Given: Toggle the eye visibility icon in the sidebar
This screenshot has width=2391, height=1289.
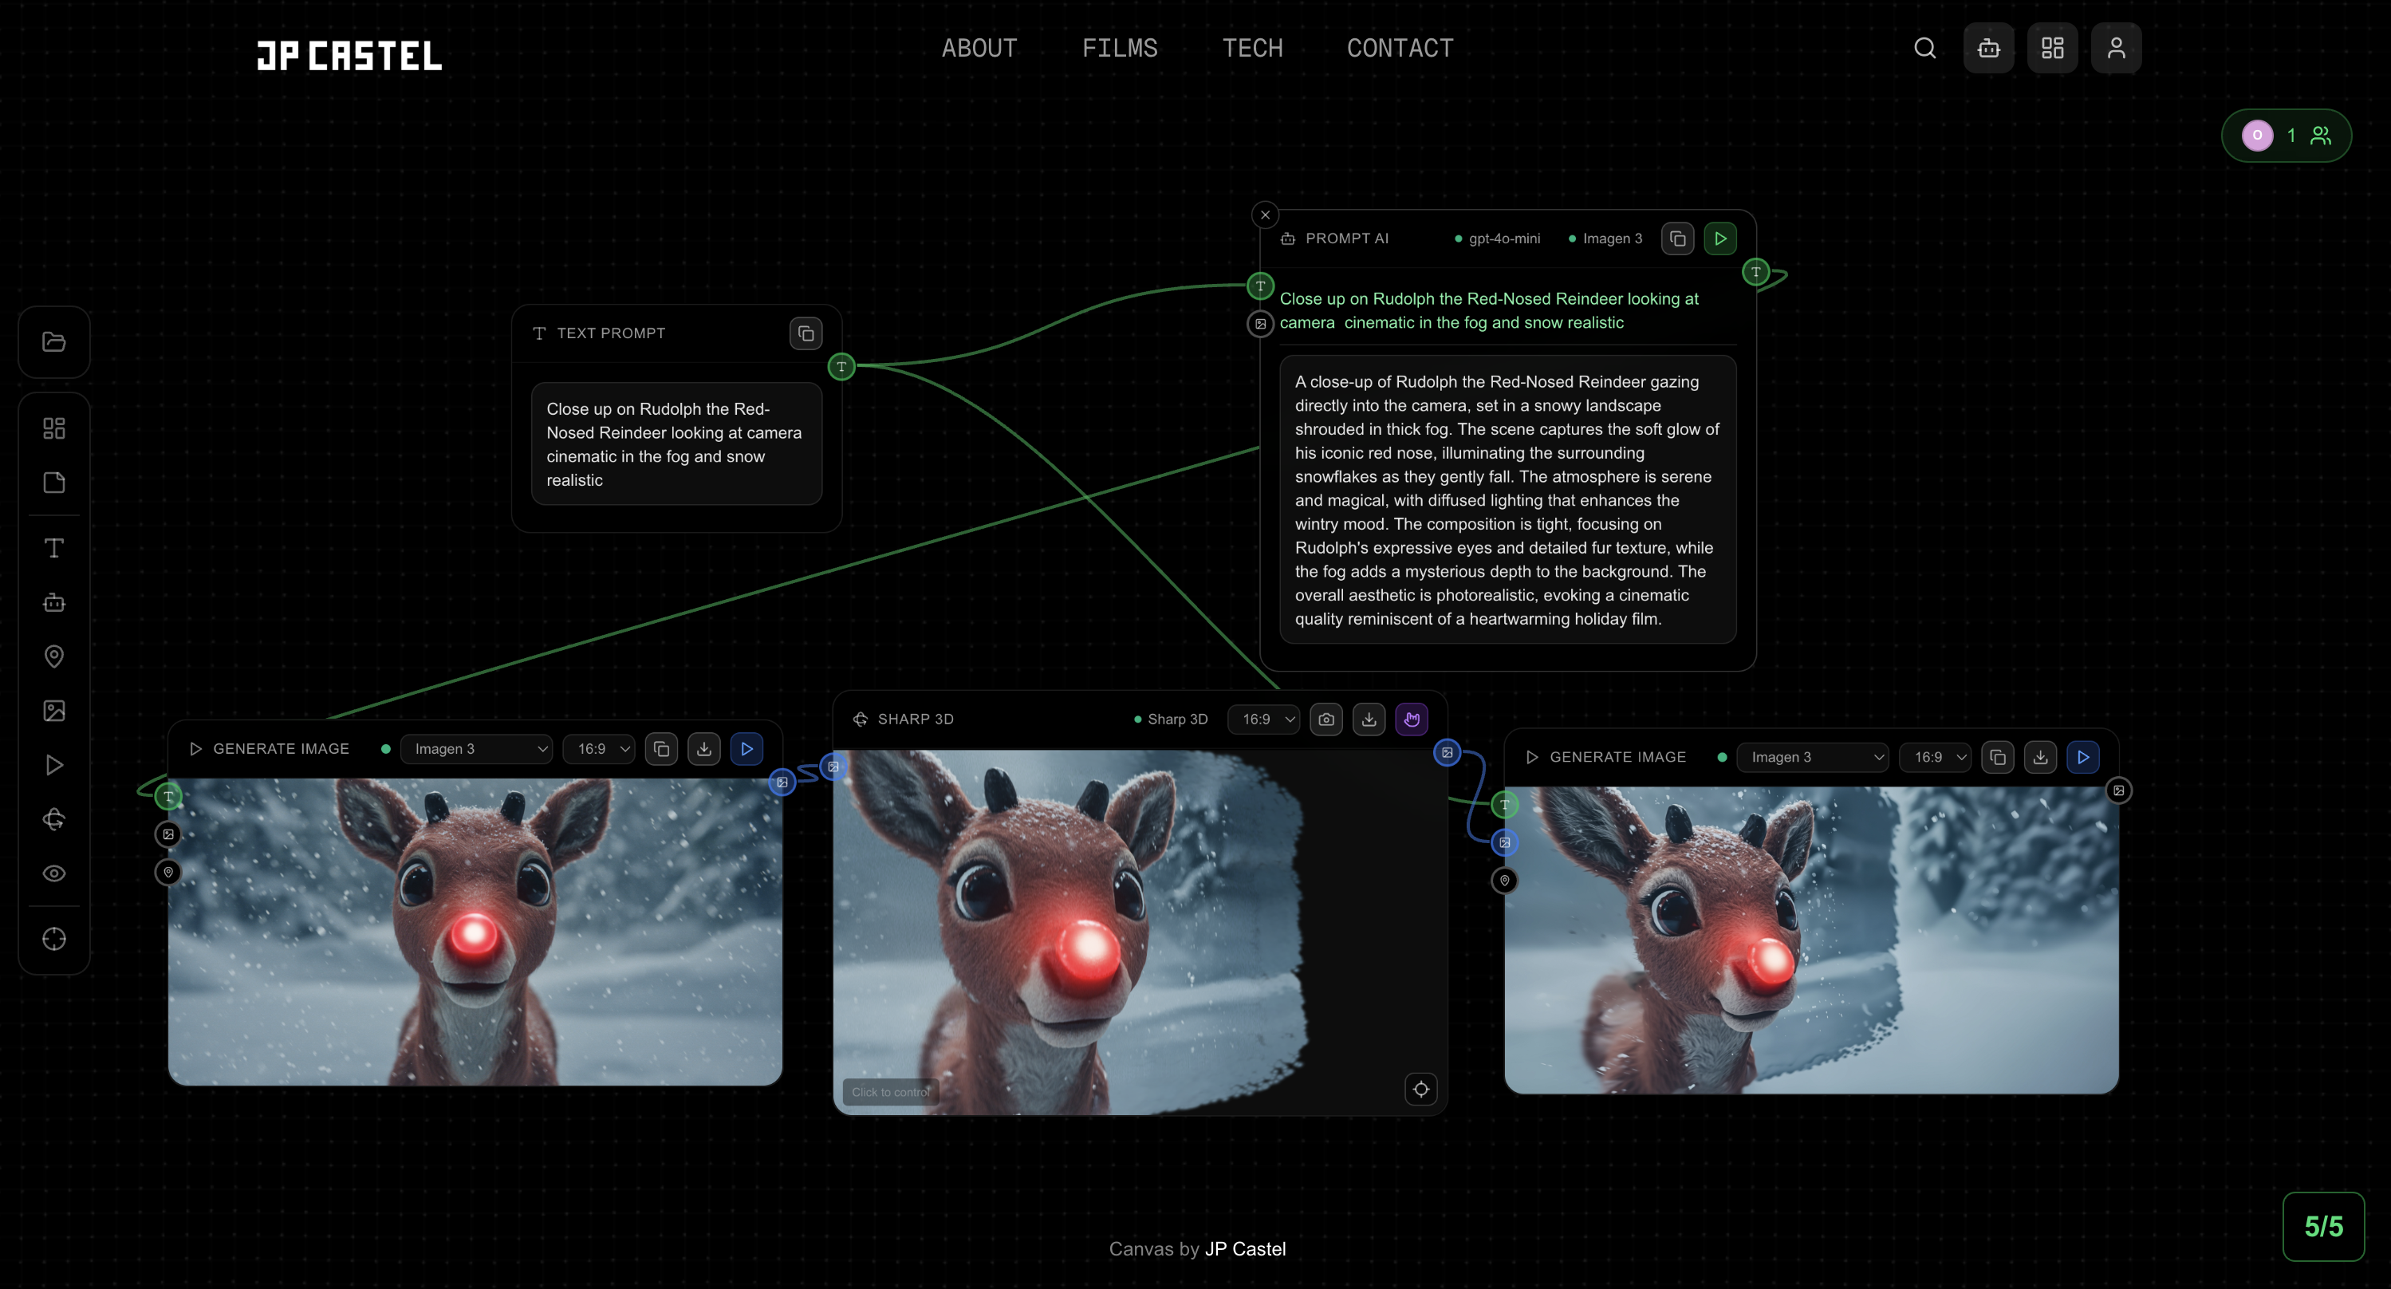Looking at the screenshot, I should pos(53,873).
